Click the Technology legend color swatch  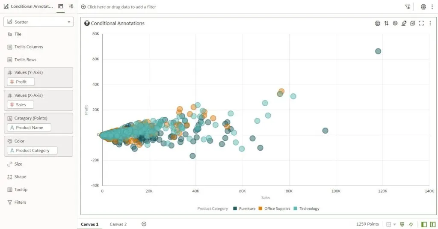point(296,208)
